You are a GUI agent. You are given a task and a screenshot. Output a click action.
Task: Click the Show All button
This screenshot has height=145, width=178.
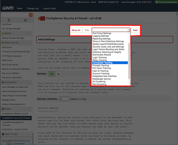[76, 30]
